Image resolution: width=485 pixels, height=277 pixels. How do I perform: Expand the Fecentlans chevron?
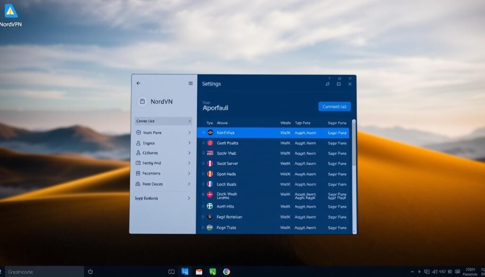189,173
